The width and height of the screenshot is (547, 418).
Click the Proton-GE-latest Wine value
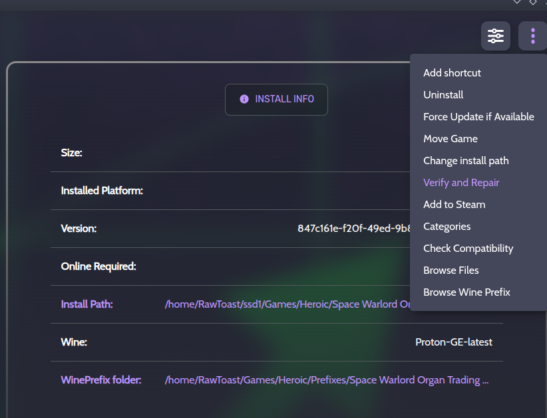(454, 342)
